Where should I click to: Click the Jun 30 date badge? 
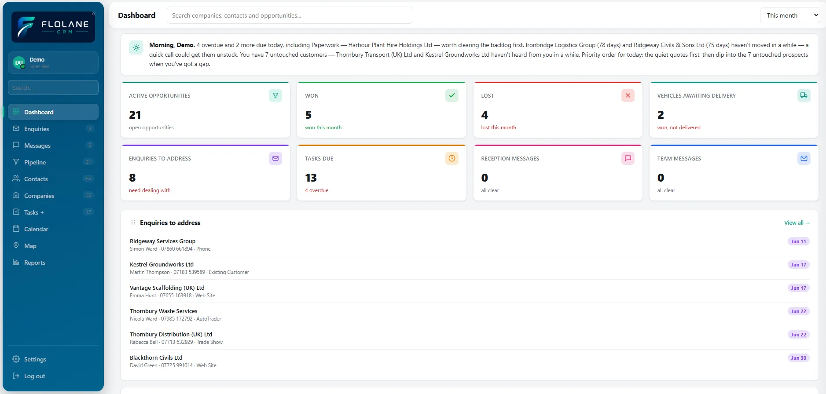pyautogui.click(x=799, y=358)
